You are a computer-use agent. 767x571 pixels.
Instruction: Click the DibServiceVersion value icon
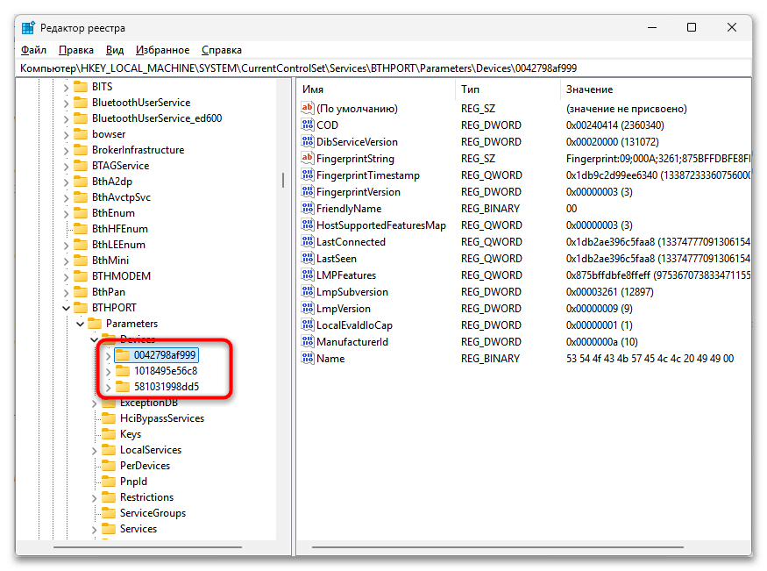307,141
